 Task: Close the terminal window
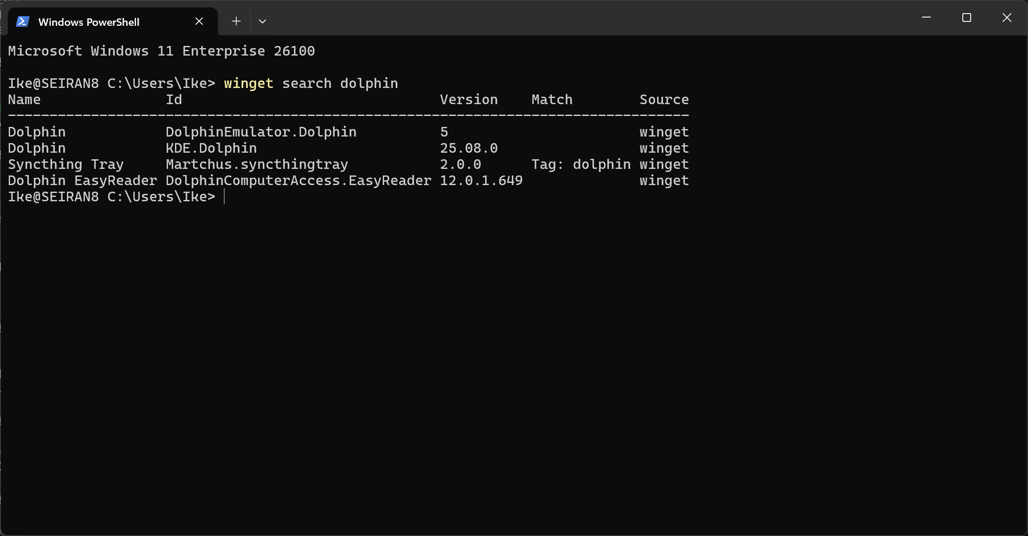[x=1007, y=18]
